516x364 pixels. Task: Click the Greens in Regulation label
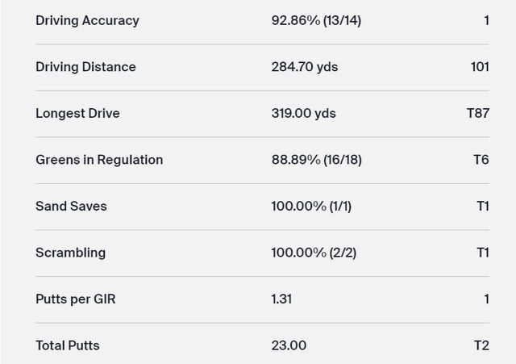99,160
